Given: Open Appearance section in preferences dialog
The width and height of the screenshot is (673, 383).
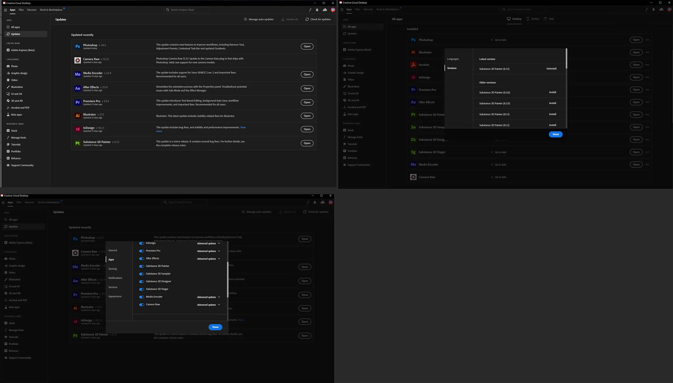Looking at the screenshot, I should [115, 296].
